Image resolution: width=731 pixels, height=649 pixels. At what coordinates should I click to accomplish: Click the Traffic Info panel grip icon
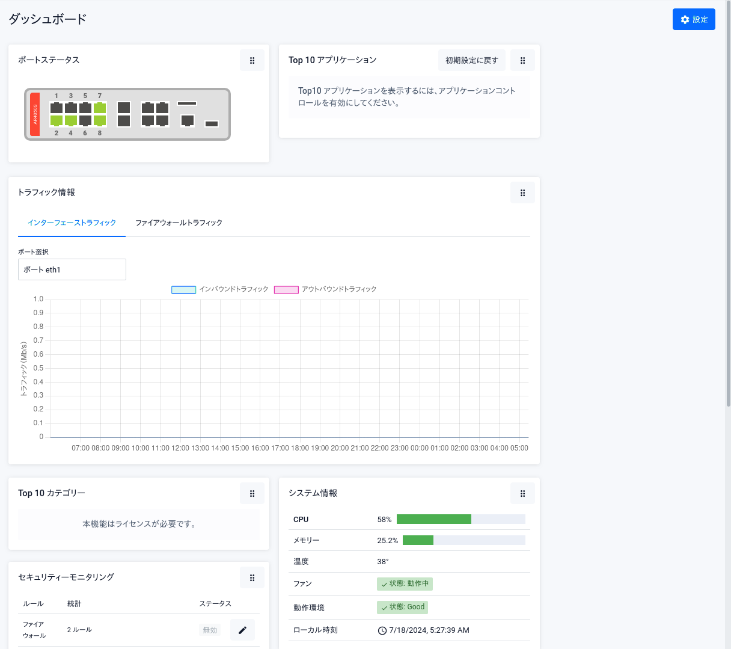click(522, 192)
